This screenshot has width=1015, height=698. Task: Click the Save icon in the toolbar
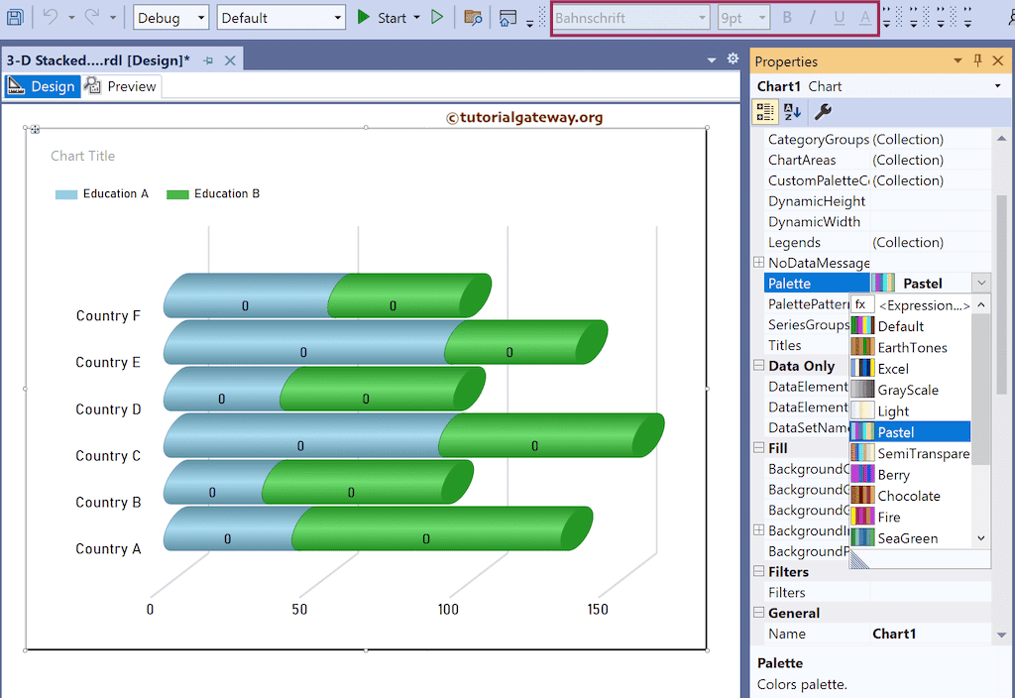(x=15, y=18)
